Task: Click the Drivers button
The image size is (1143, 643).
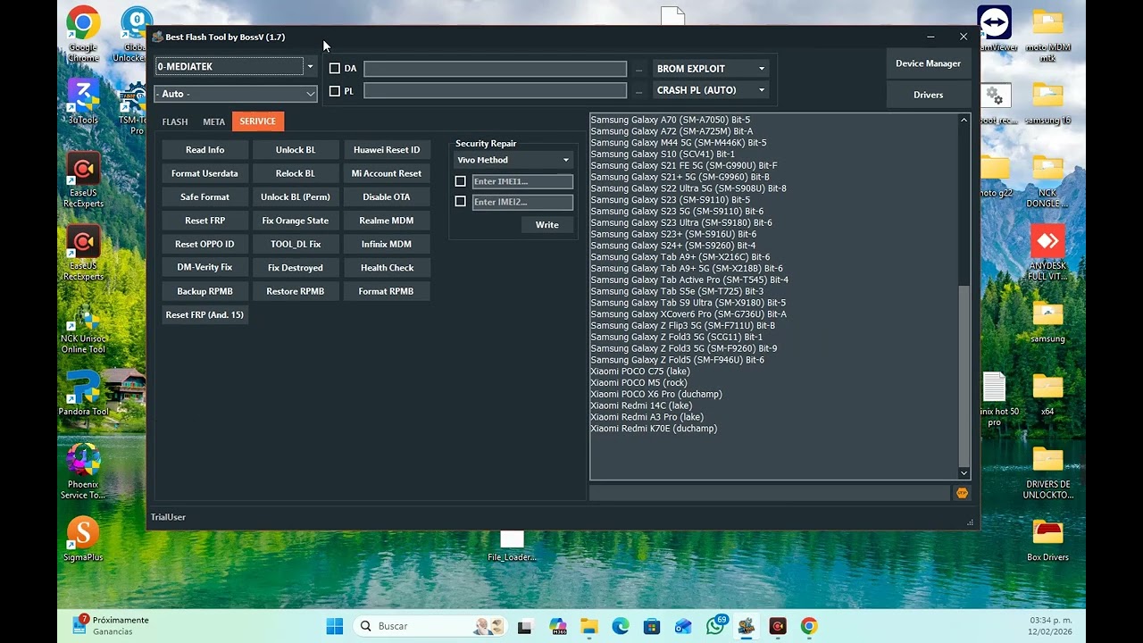Action: tap(929, 95)
